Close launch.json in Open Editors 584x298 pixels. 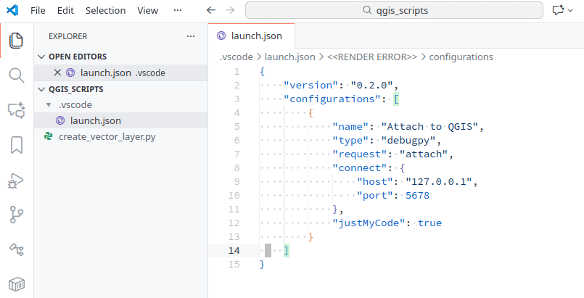(x=58, y=73)
